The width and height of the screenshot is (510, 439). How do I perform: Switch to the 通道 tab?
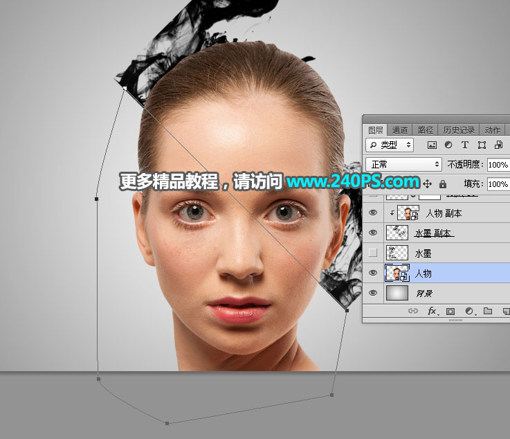coord(400,129)
